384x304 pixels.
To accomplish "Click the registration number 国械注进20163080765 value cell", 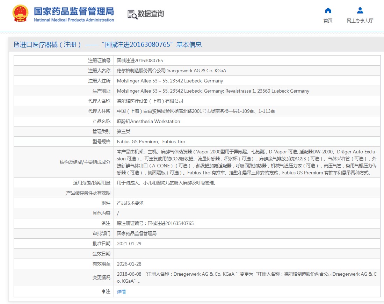I will 140,60.
